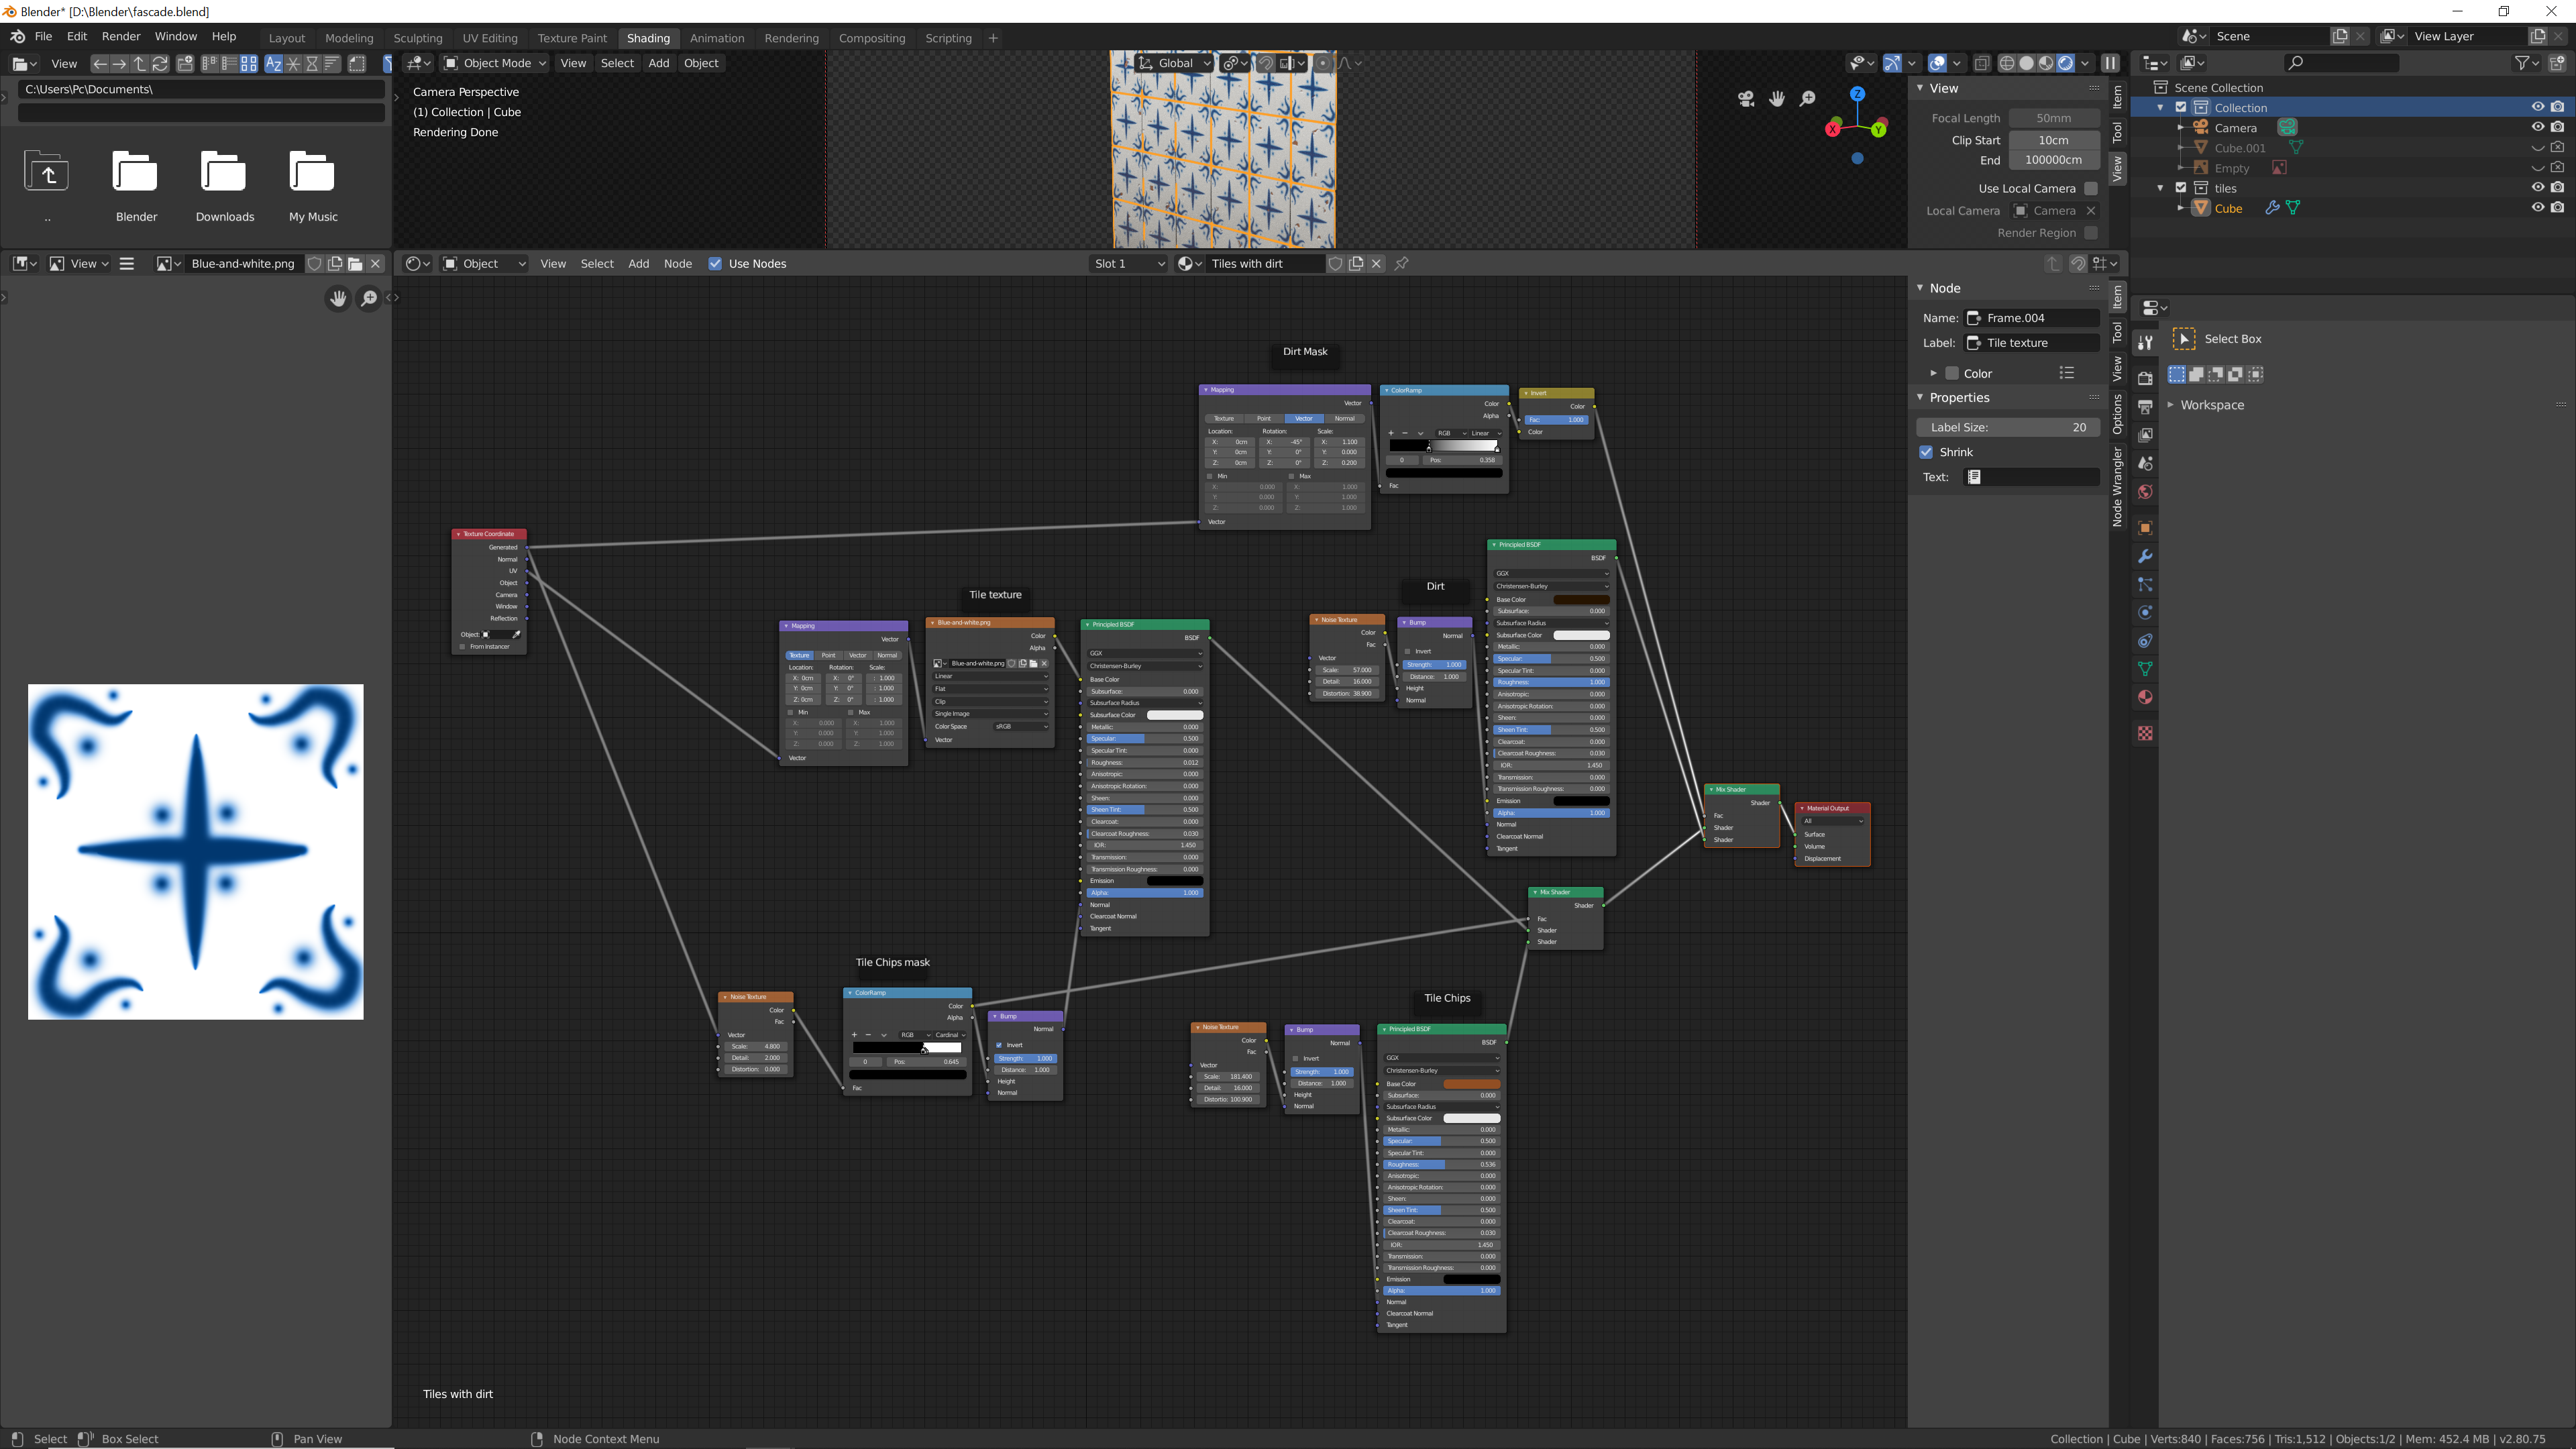The image size is (2576, 1449).
Task: Open the Particles properties tab
Action: (2145, 584)
